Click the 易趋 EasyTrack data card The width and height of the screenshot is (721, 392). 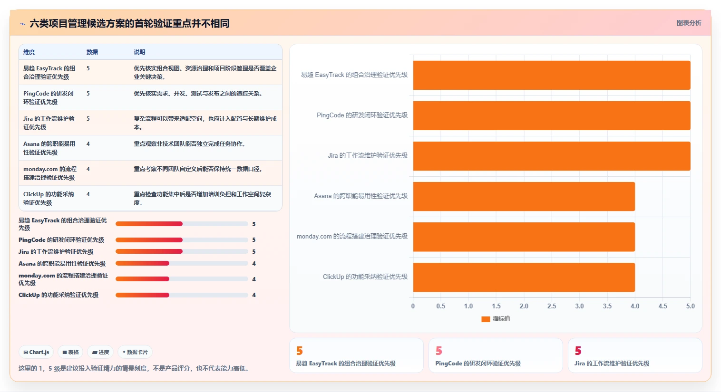[356, 355]
